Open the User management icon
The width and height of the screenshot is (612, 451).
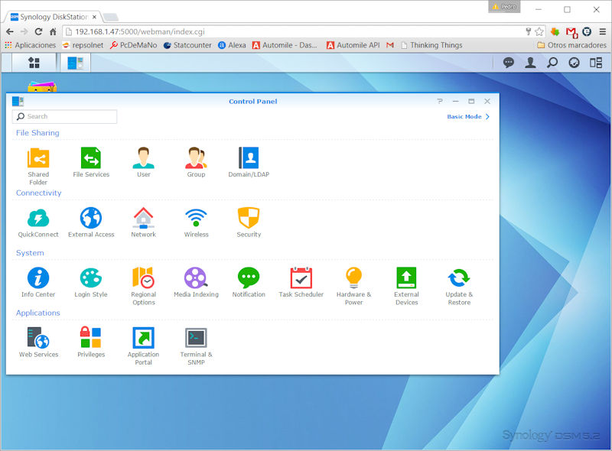pos(143,162)
